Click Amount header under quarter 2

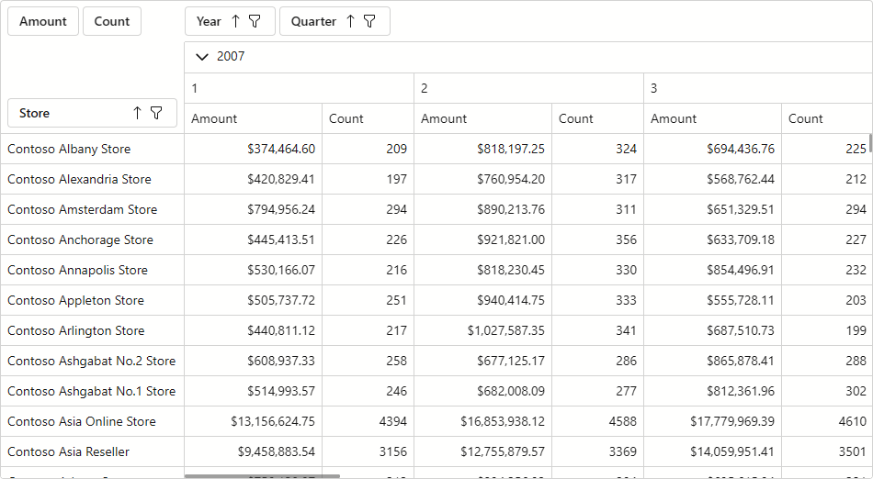pyautogui.click(x=483, y=118)
